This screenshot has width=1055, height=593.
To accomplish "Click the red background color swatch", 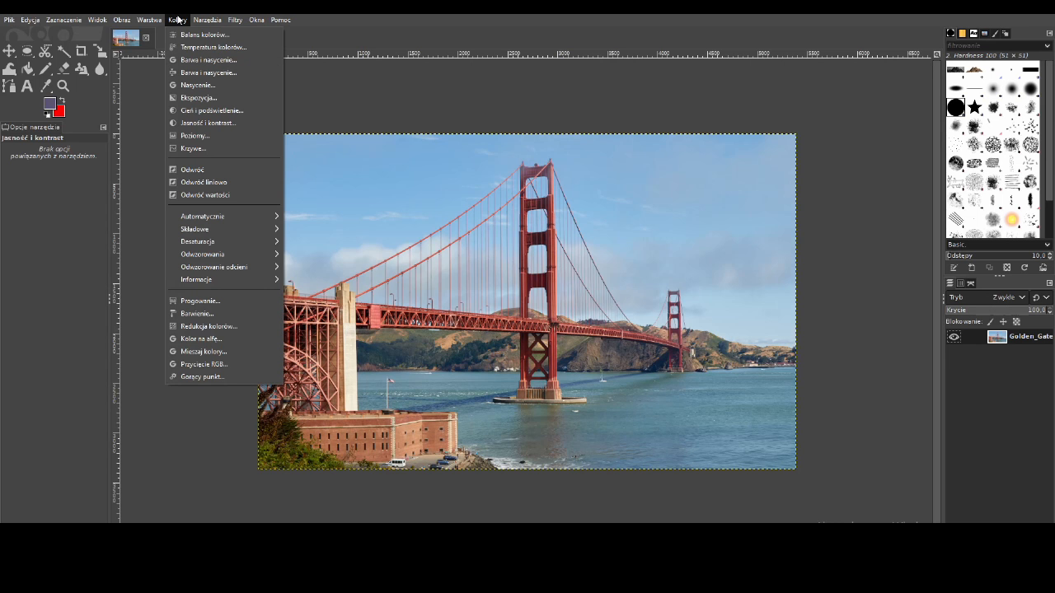I will 59,112.
